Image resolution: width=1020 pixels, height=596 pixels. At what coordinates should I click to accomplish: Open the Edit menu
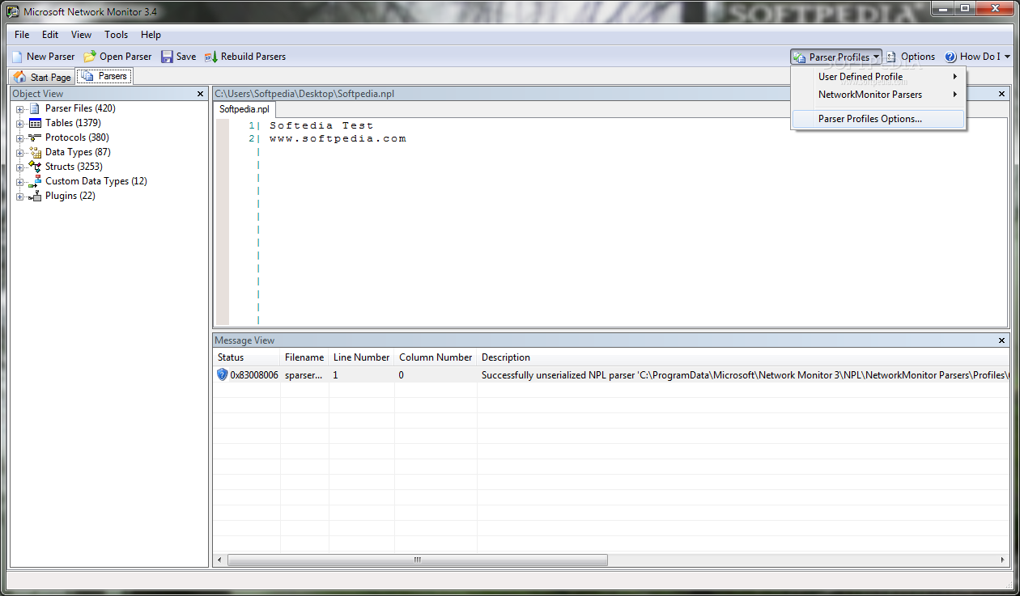(x=50, y=35)
